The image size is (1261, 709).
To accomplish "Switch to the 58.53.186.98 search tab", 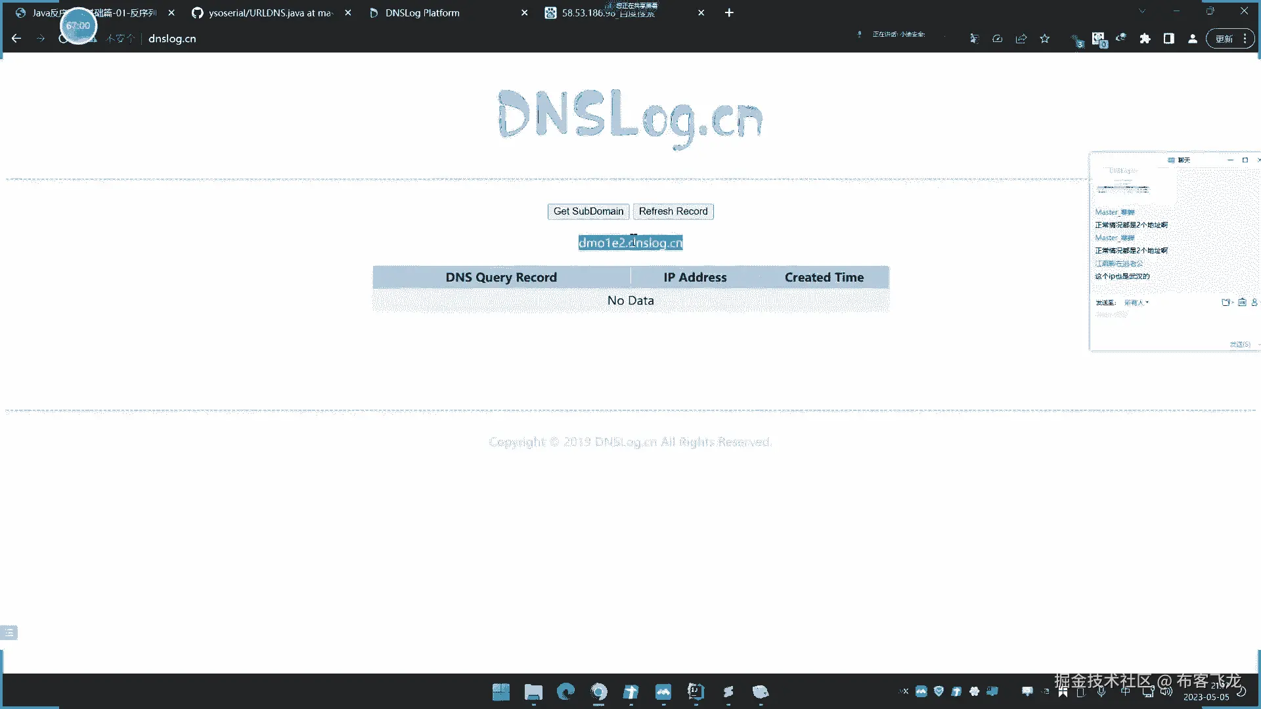I will pyautogui.click(x=608, y=12).
